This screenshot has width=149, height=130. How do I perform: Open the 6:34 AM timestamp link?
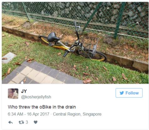tap(15, 114)
